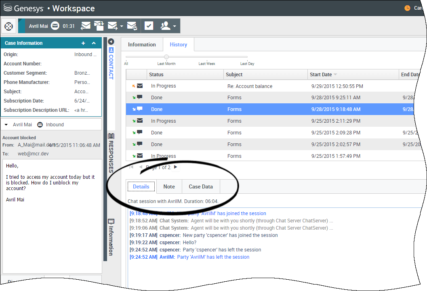Open the Case Data tab
Viewport: 427px width, 291px height.
coord(200,186)
